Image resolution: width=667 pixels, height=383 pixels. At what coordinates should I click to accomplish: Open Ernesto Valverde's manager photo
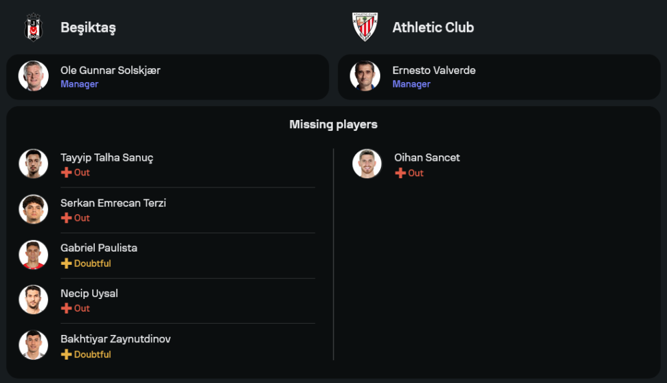click(365, 76)
